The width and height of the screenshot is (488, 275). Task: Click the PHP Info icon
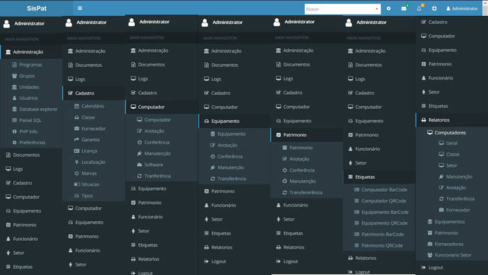[14, 131]
